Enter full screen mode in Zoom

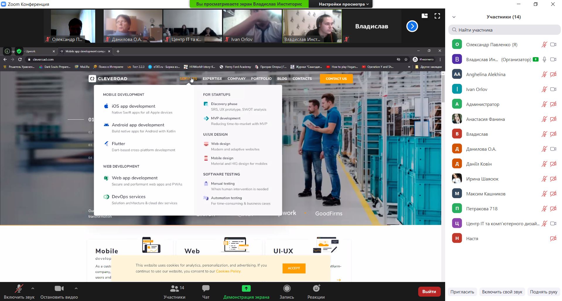[x=437, y=16]
